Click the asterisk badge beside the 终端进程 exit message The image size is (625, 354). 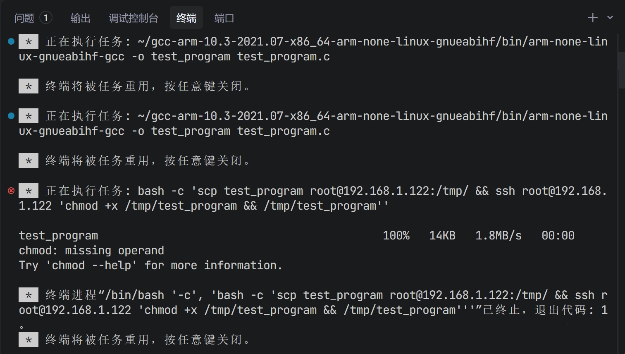[x=29, y=295]
